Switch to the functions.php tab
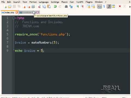The image size is (131, 98). [28, 13]
